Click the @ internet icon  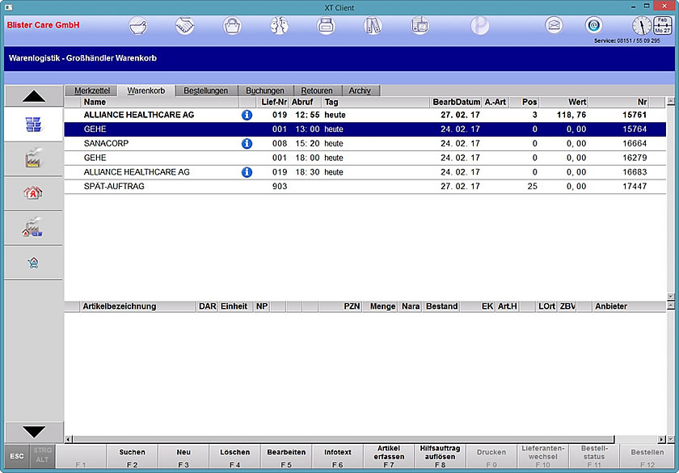tap(593, 26)
